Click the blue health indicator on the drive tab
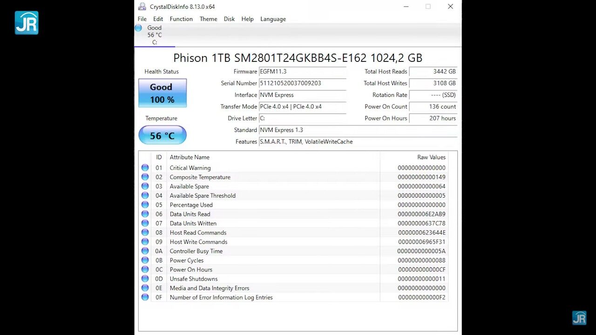Image resolution: width=596 pixels, height=335 pixels. [x=138, y=28]
